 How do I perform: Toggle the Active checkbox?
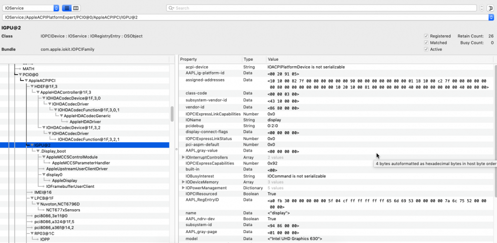(426, 49)
